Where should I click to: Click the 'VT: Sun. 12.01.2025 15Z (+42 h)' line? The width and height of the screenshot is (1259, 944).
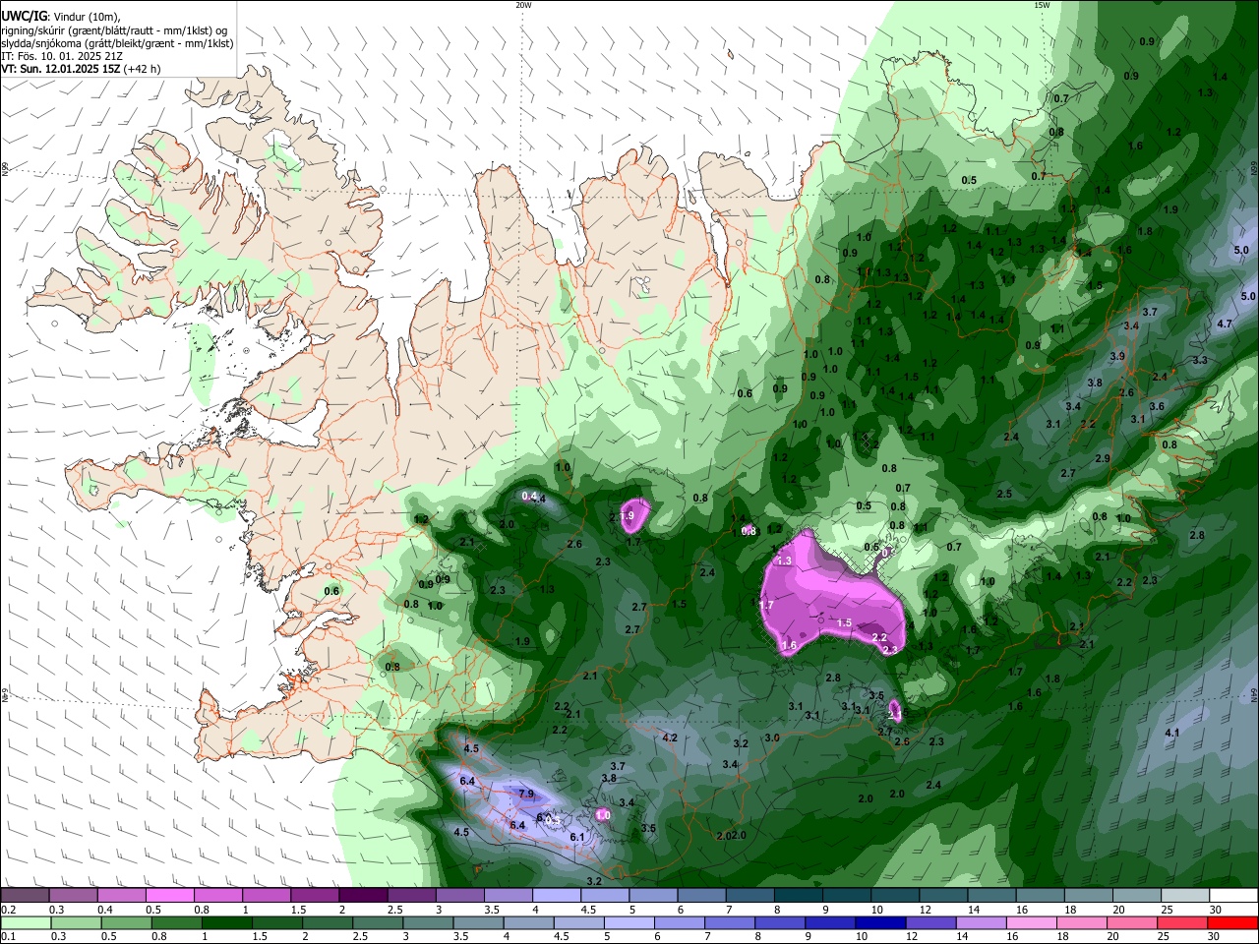[x=81, y=69]
